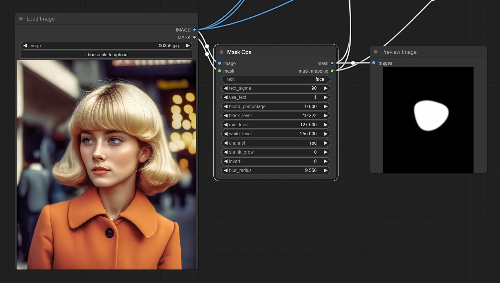
Task: Increase text_sigma with right arrow
Action: [x=326, y=88]
